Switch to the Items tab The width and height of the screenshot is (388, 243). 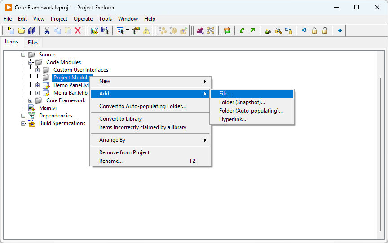12,42
